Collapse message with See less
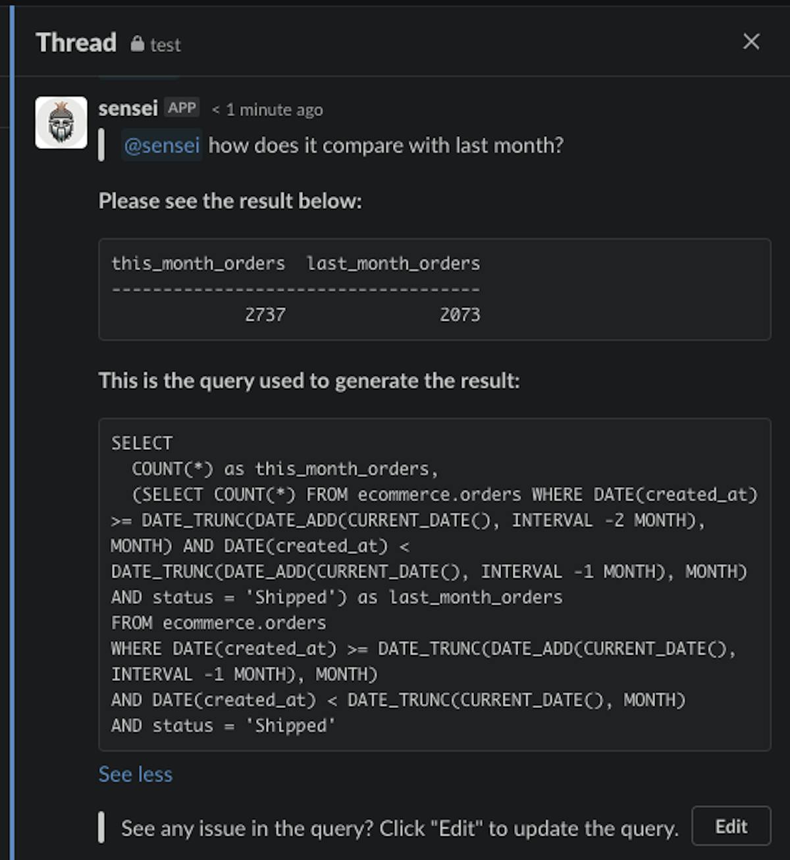 (x=135, y=774)
